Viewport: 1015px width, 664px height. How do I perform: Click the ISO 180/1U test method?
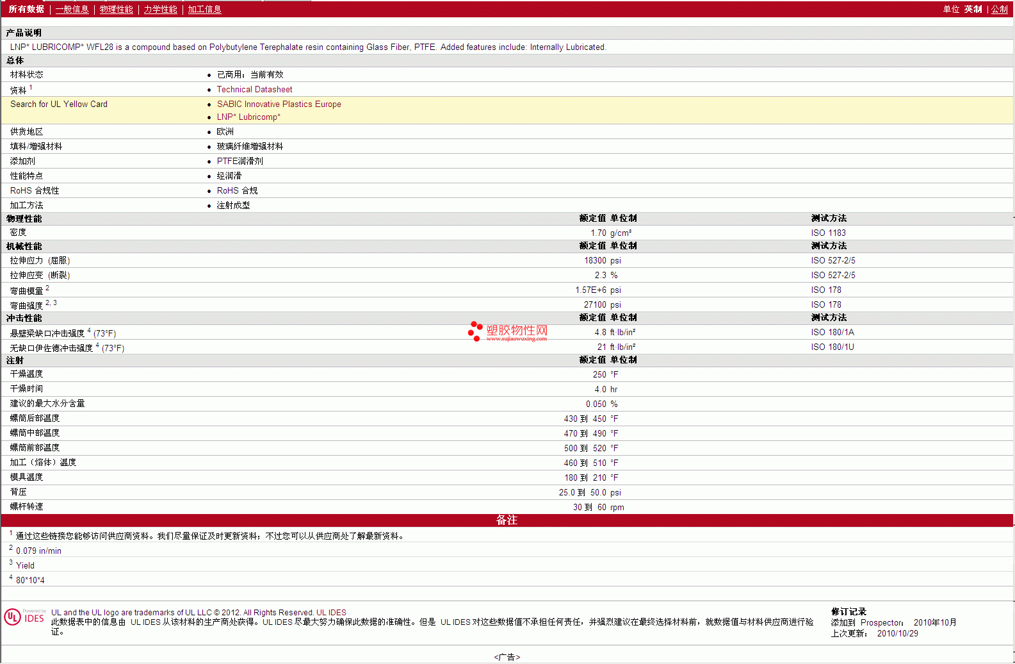pos(832,347)
